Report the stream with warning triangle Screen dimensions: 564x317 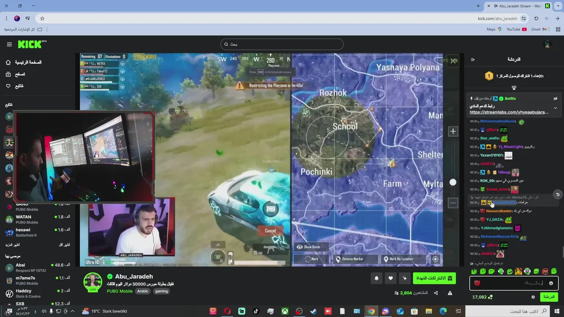click(450, 293)
